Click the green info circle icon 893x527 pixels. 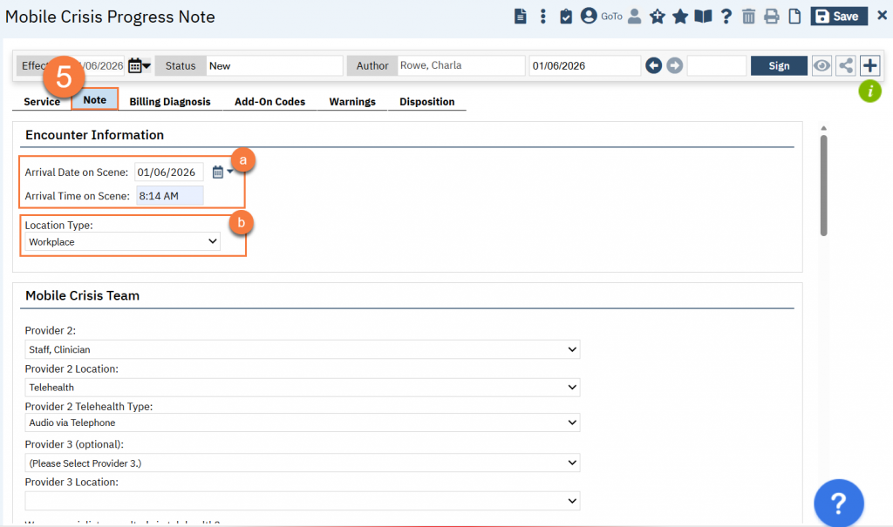tap(869, 91)
